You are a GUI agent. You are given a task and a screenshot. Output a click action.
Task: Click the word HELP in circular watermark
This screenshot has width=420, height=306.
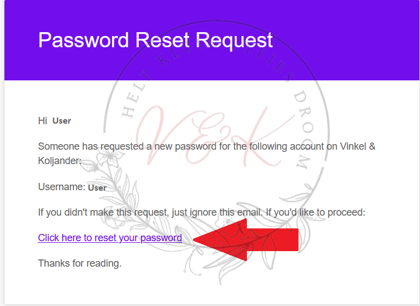tap(127, 103)
